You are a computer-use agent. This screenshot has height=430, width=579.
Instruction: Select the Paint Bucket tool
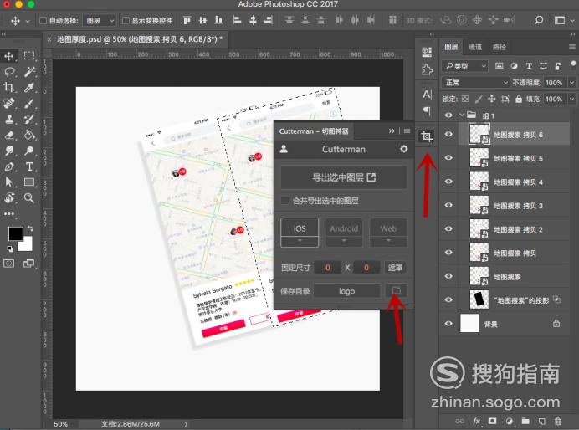(29, 135)
